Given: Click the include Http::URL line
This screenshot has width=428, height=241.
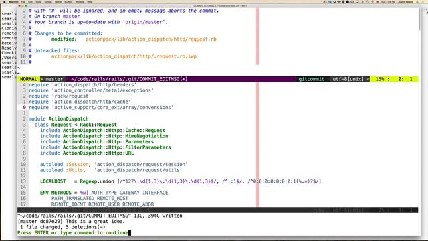Looking at the screenshot, I should (x=87, y=153).
